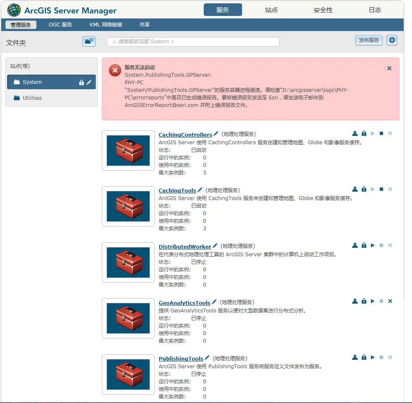Delete the CachingTools service
Viewport: 412px width, 403px height.
pos(390,189)
